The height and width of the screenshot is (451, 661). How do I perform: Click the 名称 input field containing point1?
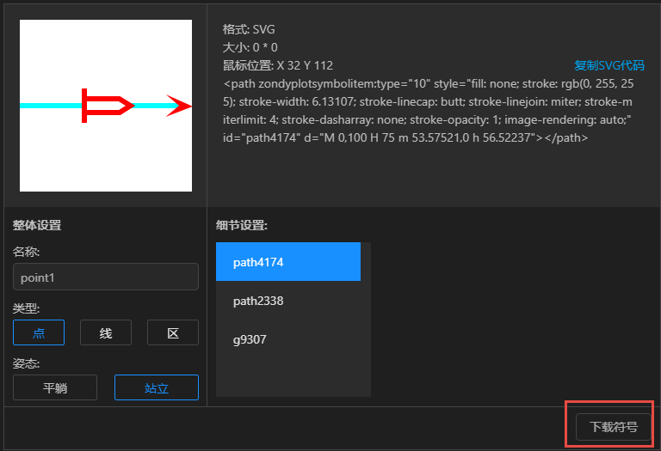106,277
